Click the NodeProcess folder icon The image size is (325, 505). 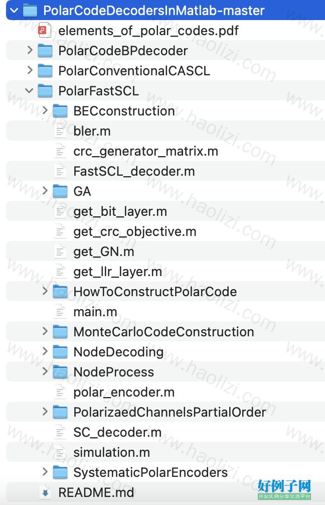[60, 372]
